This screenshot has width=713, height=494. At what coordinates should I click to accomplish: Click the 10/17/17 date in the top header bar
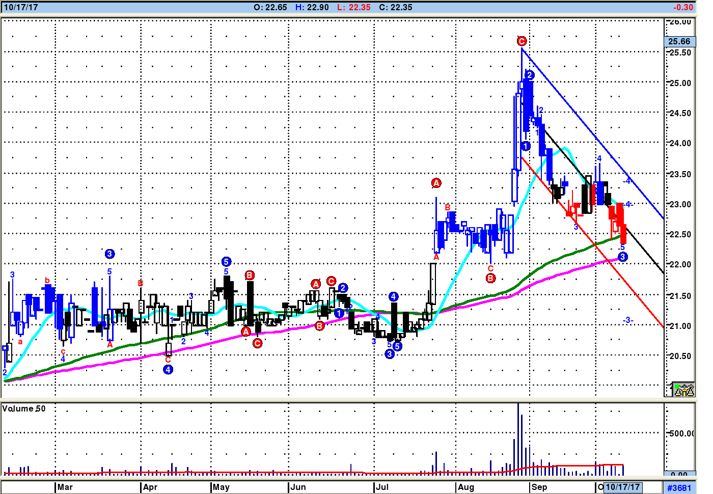[x=21, y=7]
